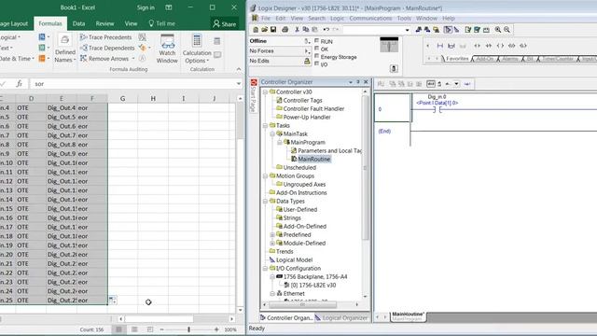
Task: Click Save icon in Logix toolbar
Action: pos(273,29)
